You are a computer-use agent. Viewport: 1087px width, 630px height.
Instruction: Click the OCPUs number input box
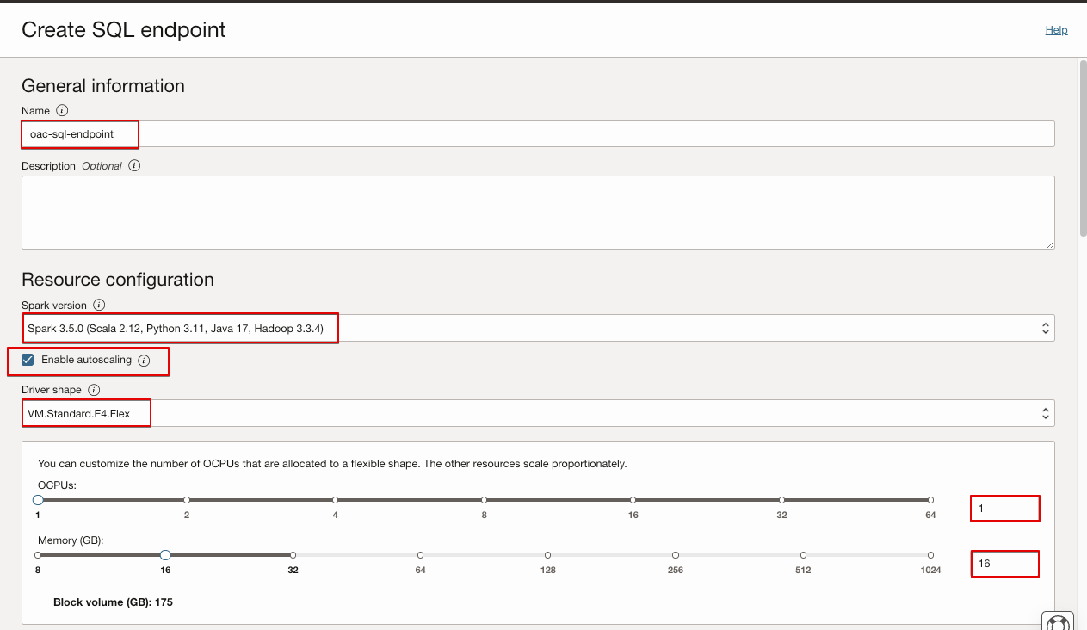coord(1005,509)
